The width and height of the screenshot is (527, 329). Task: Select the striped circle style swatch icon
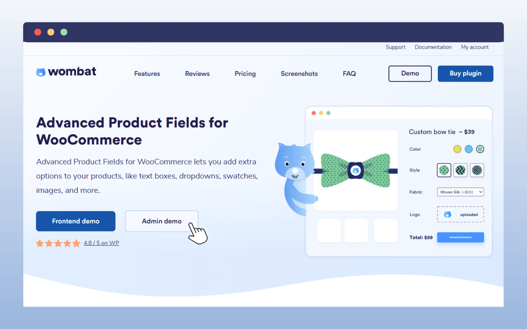tap(477, 170)
